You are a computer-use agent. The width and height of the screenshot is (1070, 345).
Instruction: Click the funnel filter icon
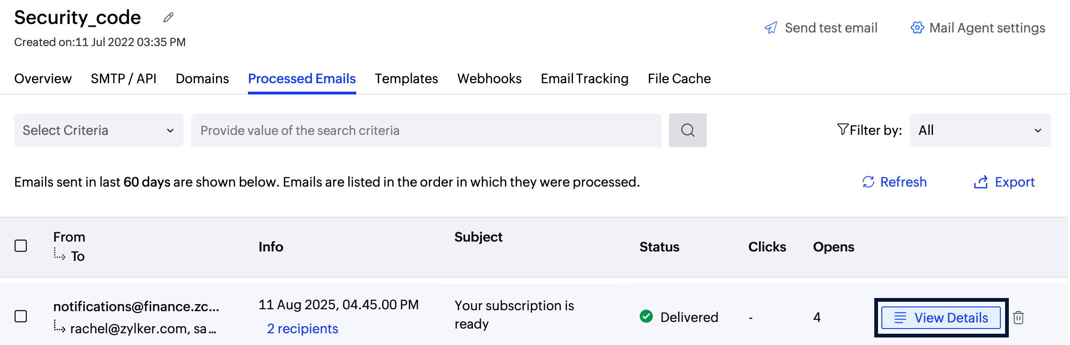(x=842, y=129)
